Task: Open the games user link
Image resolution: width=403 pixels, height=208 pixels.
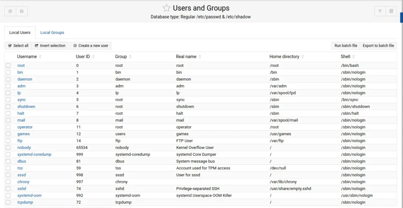Action: pyautogui.click(x=23, y=134)
